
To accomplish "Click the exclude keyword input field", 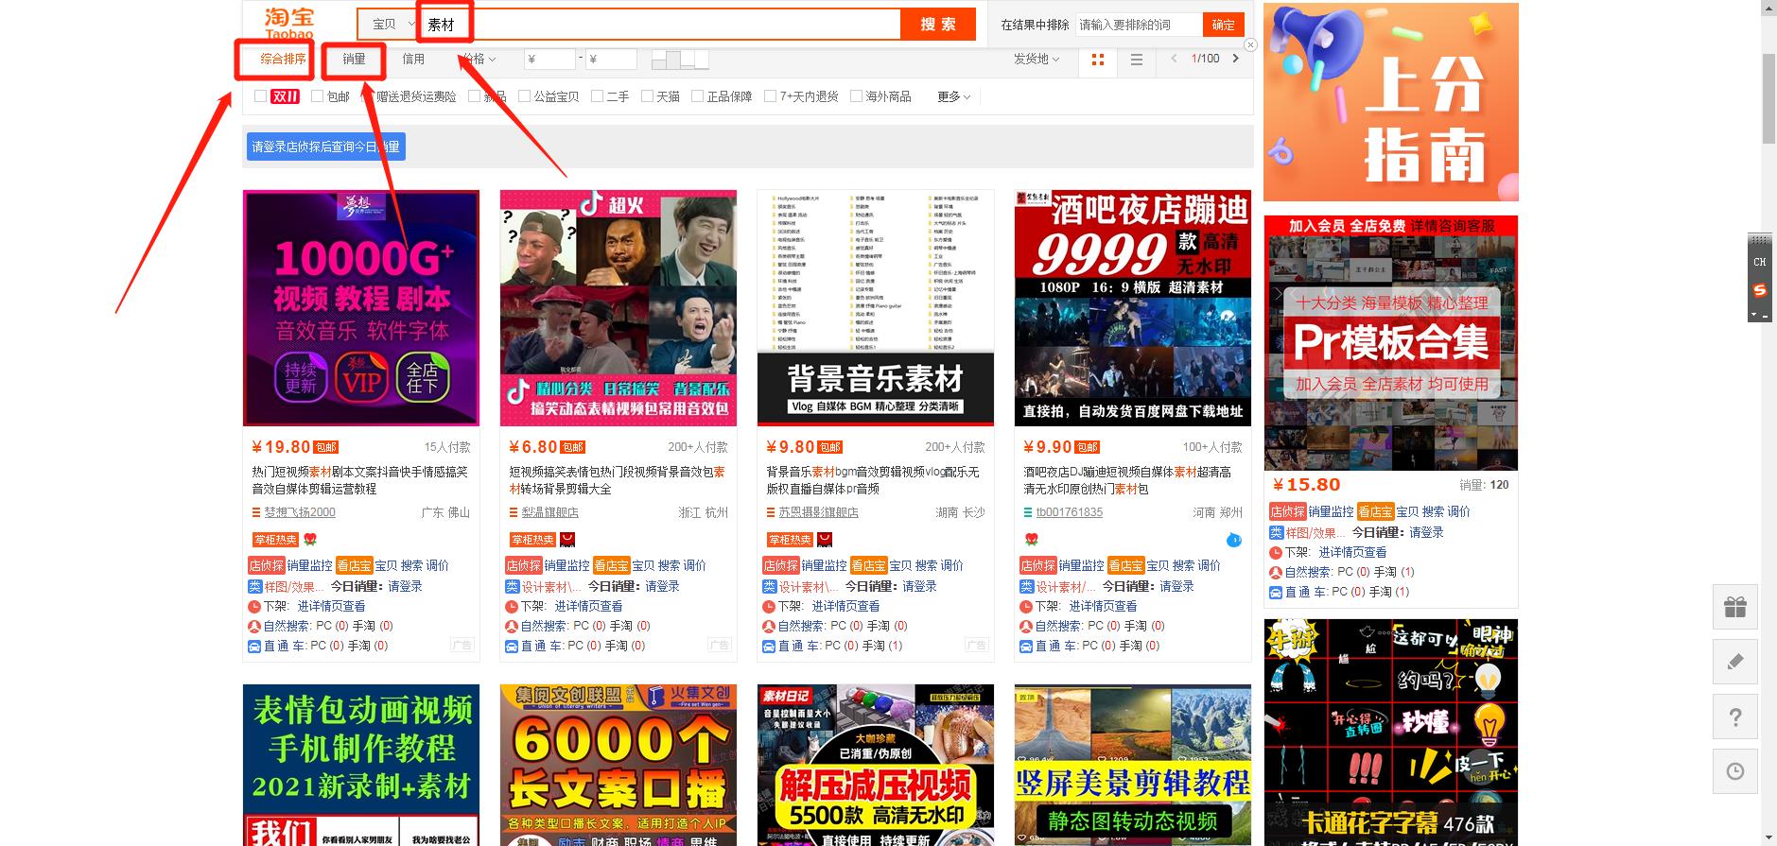I will coord(1139,25).
